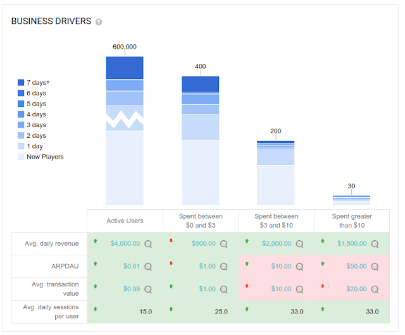Click green up arrow beside $0.01
The height and width of the screenshot is (335, 405).
[96, 264]
